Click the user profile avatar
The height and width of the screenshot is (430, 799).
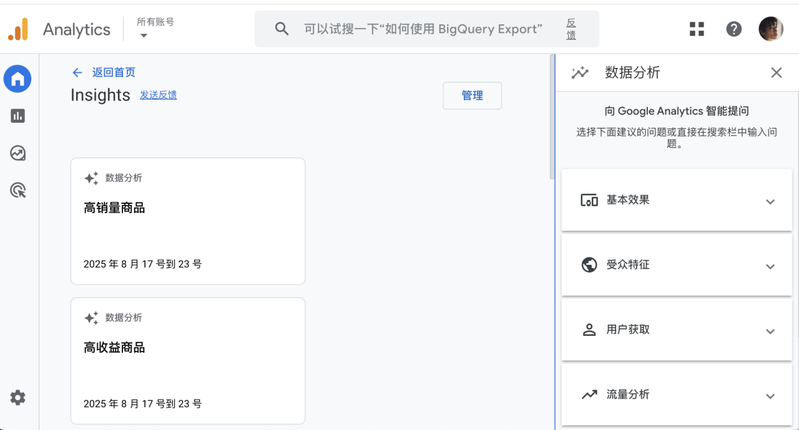tap(771, 29)
